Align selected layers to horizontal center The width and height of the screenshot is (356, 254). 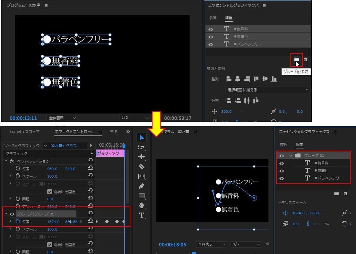[238, 79]
